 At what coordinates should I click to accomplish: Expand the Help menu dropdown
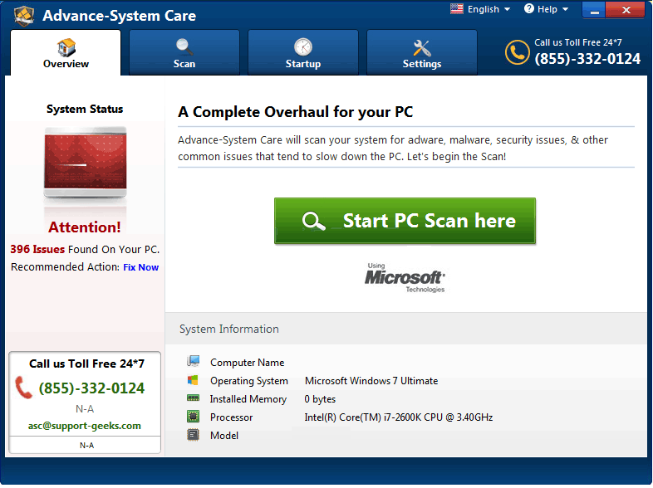[547, 10]
